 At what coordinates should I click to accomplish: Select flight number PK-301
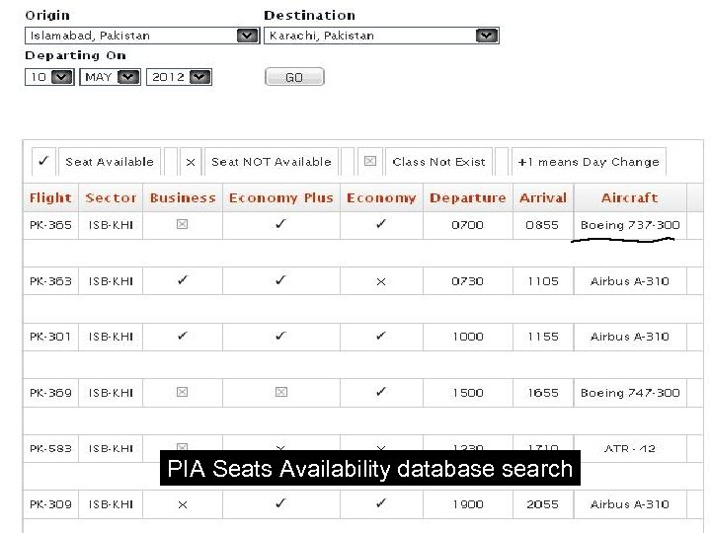50,337
